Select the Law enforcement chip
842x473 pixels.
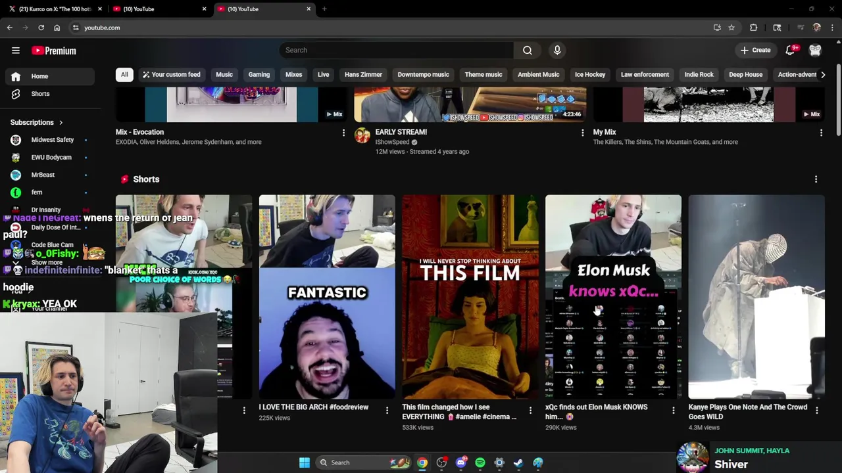tap(645, 75)
